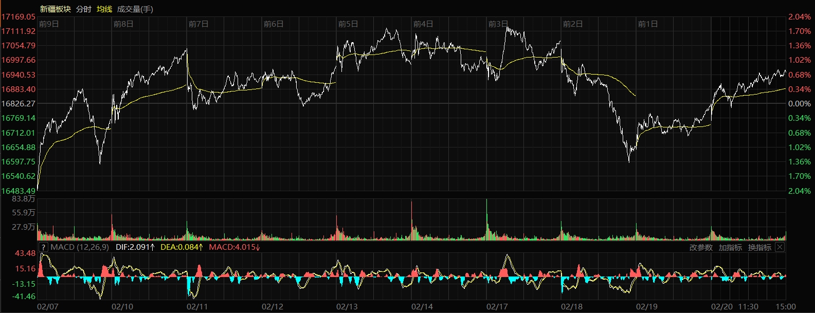Select the 成交量(手) volume legend
The height and width of the screenshot is (313, 815).
pyautogui.click(x=135, y=9)
